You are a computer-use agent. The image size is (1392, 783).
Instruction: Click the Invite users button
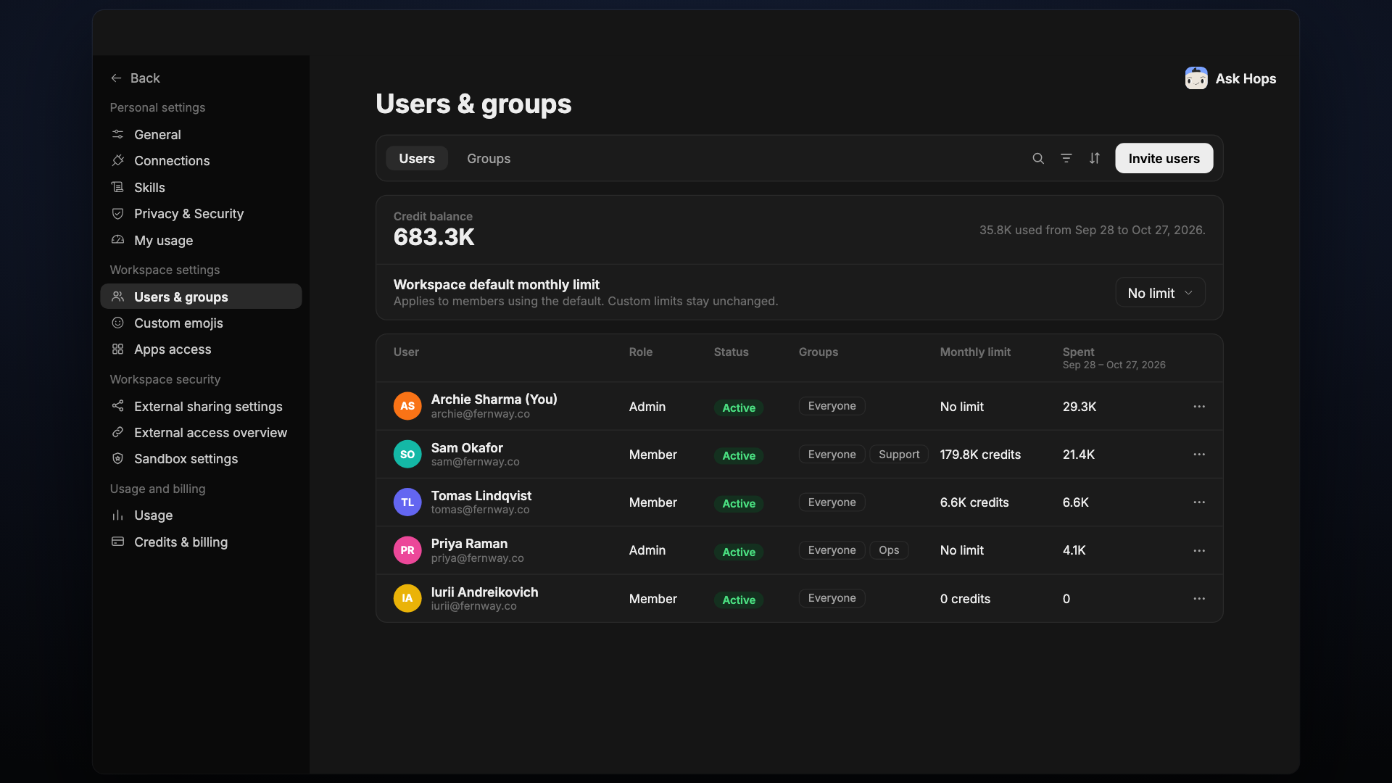pos(1164,158)
